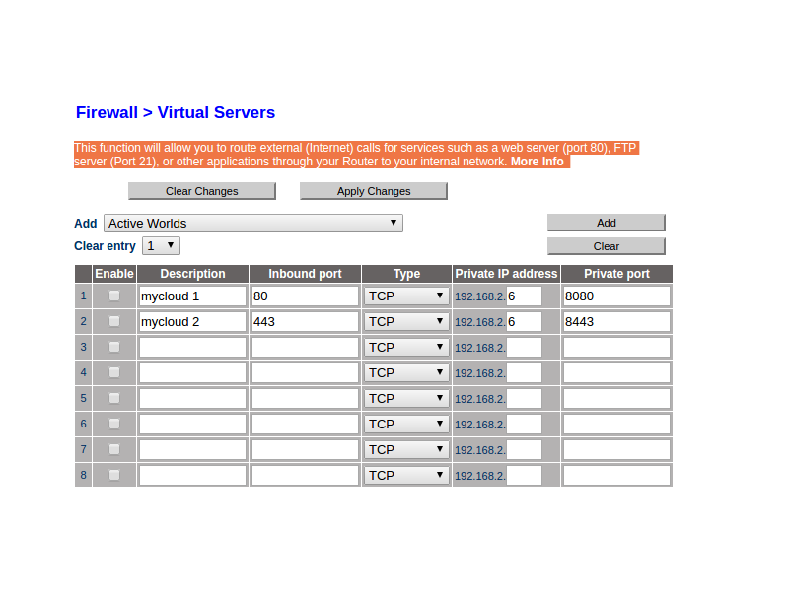Open the Type dropdown for row 3
The height and width of the screenshot is (591, 789).
coord(406,348)
